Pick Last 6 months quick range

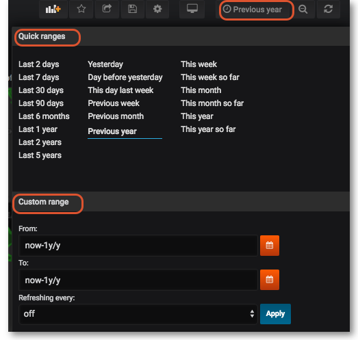tap(44, 116)
